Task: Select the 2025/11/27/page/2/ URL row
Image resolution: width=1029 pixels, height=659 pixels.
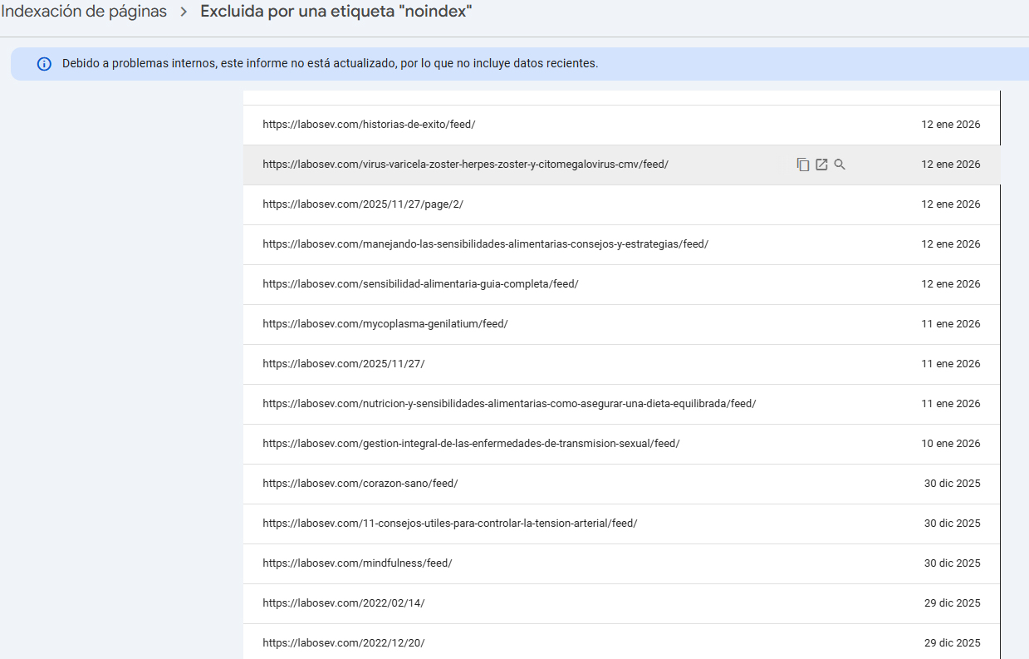Action: tap(621, 204)
